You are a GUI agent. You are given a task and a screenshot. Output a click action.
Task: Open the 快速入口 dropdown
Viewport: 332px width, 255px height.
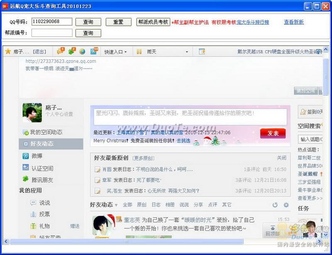[115, 52]
